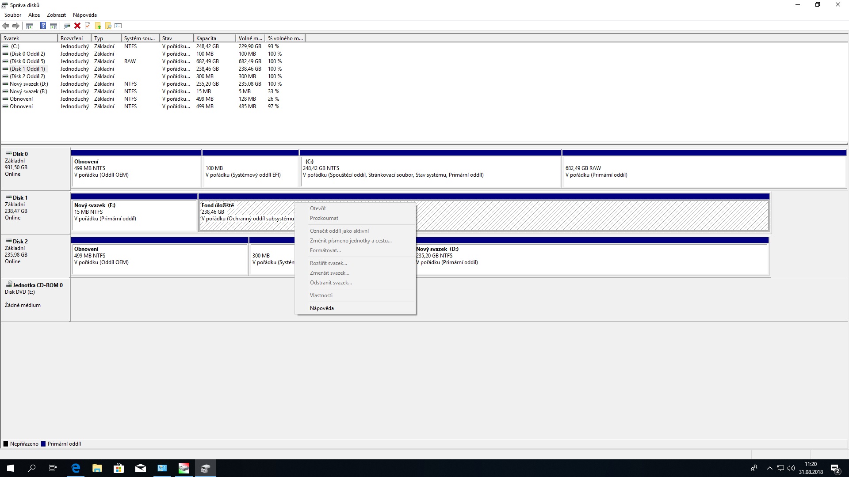
Task: Click the folder with magnifier toolbar icon
Action: (x=108, y=26)
